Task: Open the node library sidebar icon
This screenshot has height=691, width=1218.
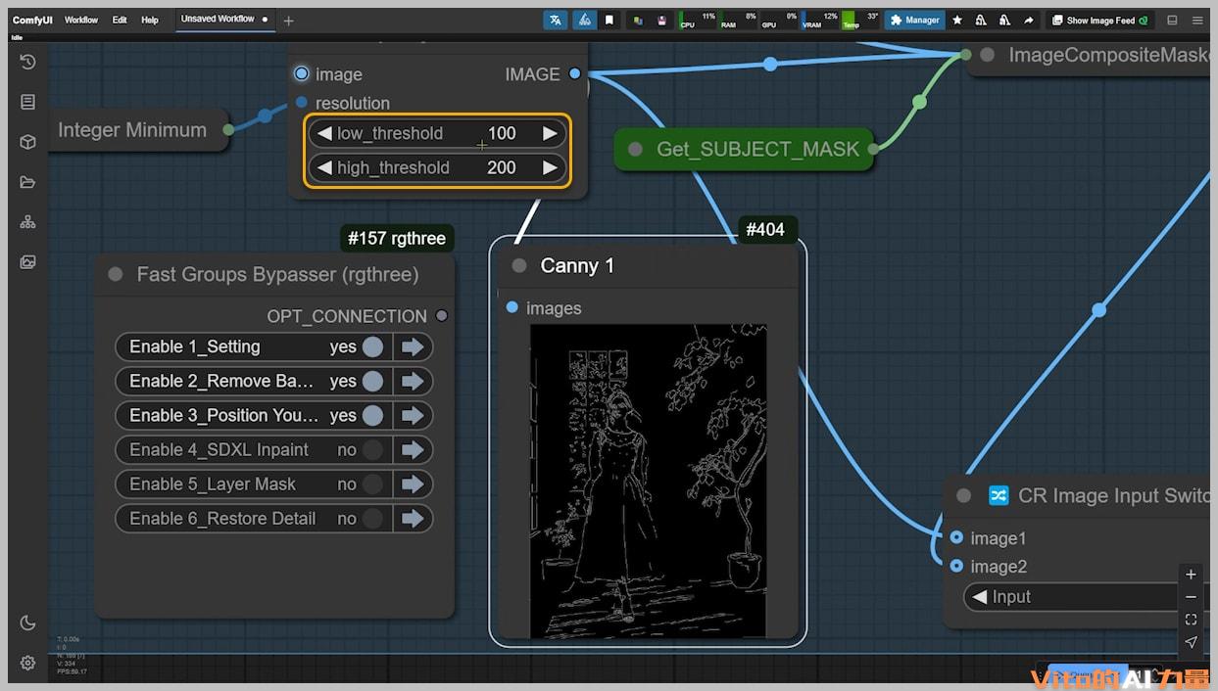Action: tap(27, 102)
